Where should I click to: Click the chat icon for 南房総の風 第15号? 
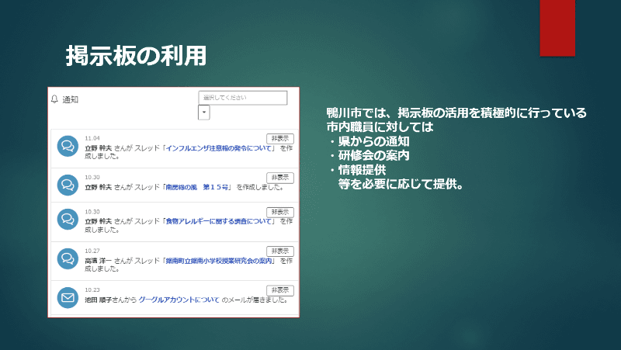[68, 185]
